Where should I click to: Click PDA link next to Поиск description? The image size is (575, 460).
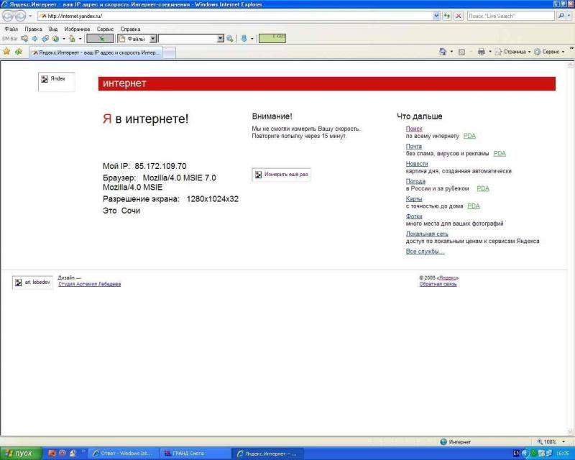(x=469, y=136)
